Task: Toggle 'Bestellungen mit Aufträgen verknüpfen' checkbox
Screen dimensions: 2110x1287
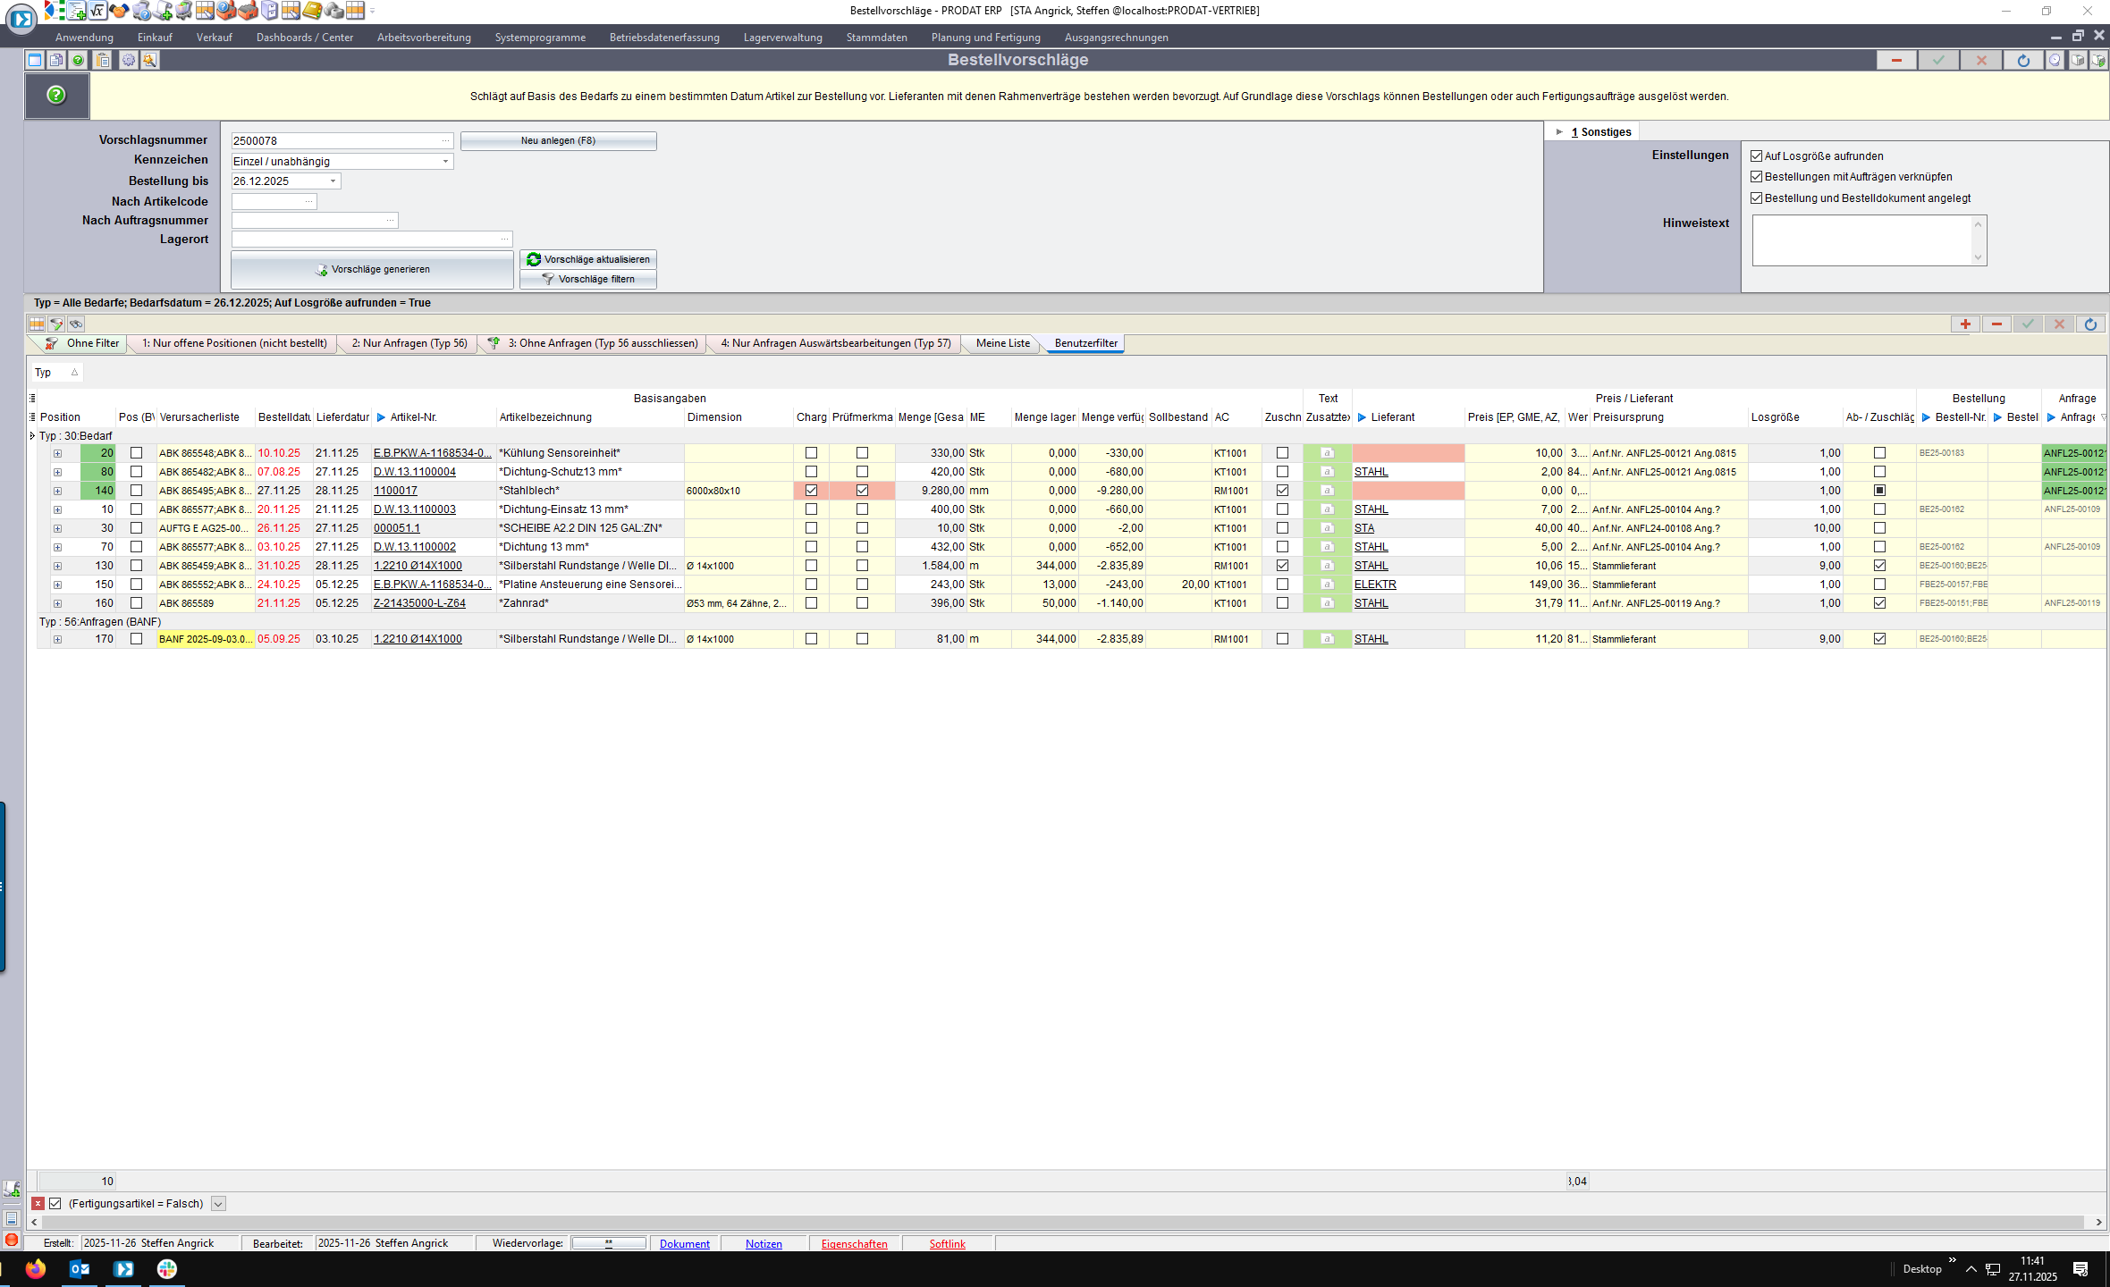Action: pos(1757,177)
